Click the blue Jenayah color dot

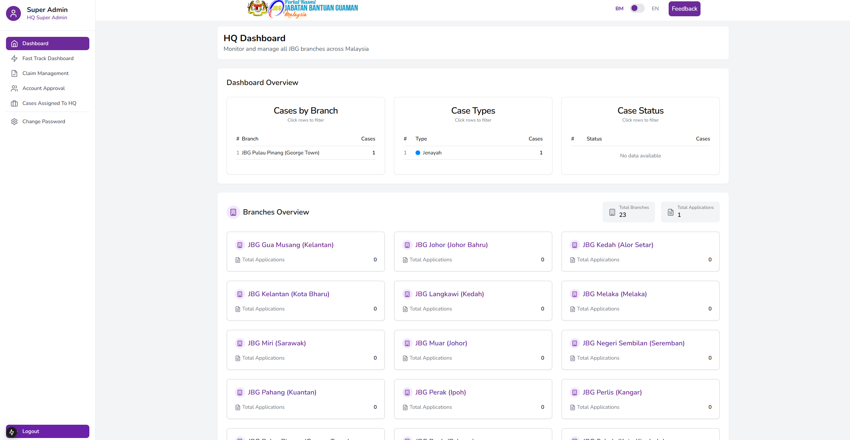pyautogui.click(x=418, y=153)
